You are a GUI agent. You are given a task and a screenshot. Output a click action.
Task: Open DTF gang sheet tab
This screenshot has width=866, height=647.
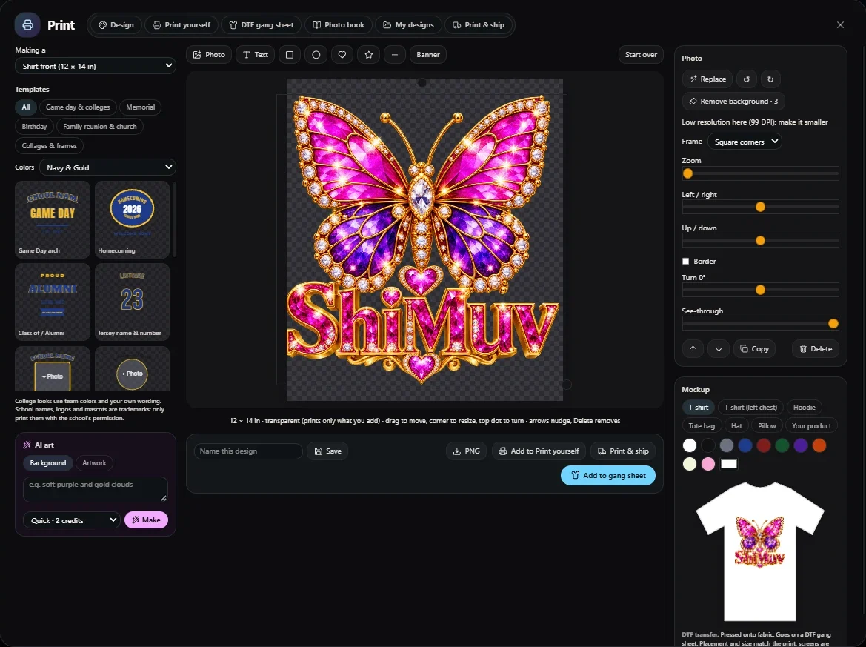coord(262,25)
